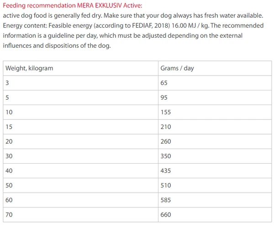This screenshot has height=226, width=274.
Task: Click the 350 grams value cell
Action: tap(166, 156)
